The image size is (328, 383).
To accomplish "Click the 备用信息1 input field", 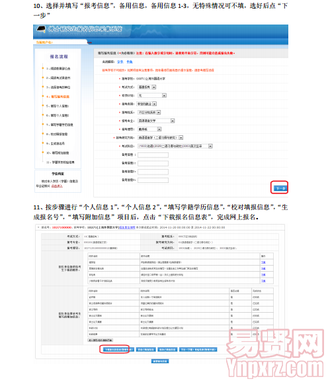I will [x=153, y=164].
